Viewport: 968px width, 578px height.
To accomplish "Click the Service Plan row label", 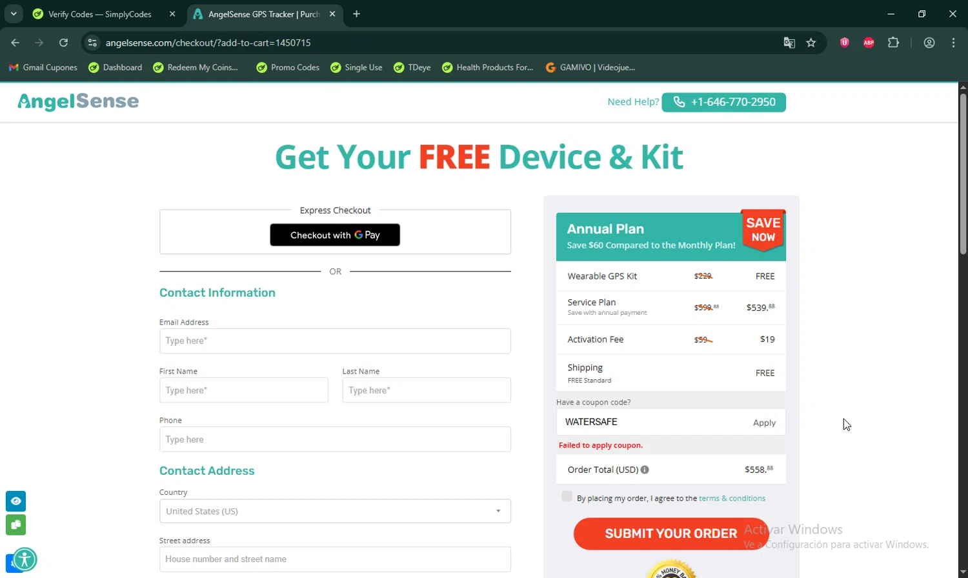I will pyautogui.click(x=591, y=302).
